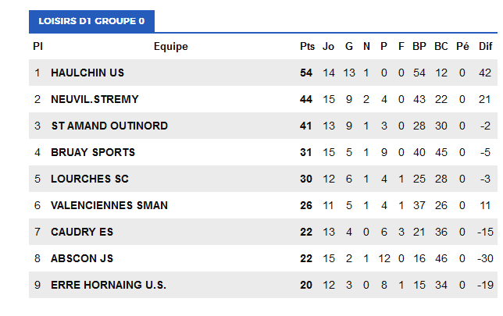
Task: Click the BP column header
Action: (x=419, y=47)
